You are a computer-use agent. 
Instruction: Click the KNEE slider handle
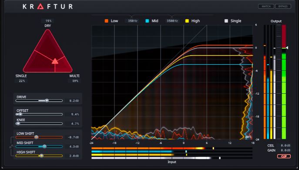(18, 124)
